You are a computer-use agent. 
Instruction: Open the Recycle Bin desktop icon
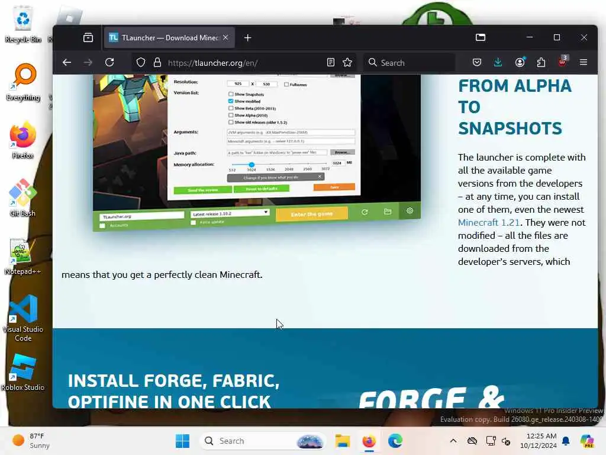pyautogui.click(x=23, y=25)
